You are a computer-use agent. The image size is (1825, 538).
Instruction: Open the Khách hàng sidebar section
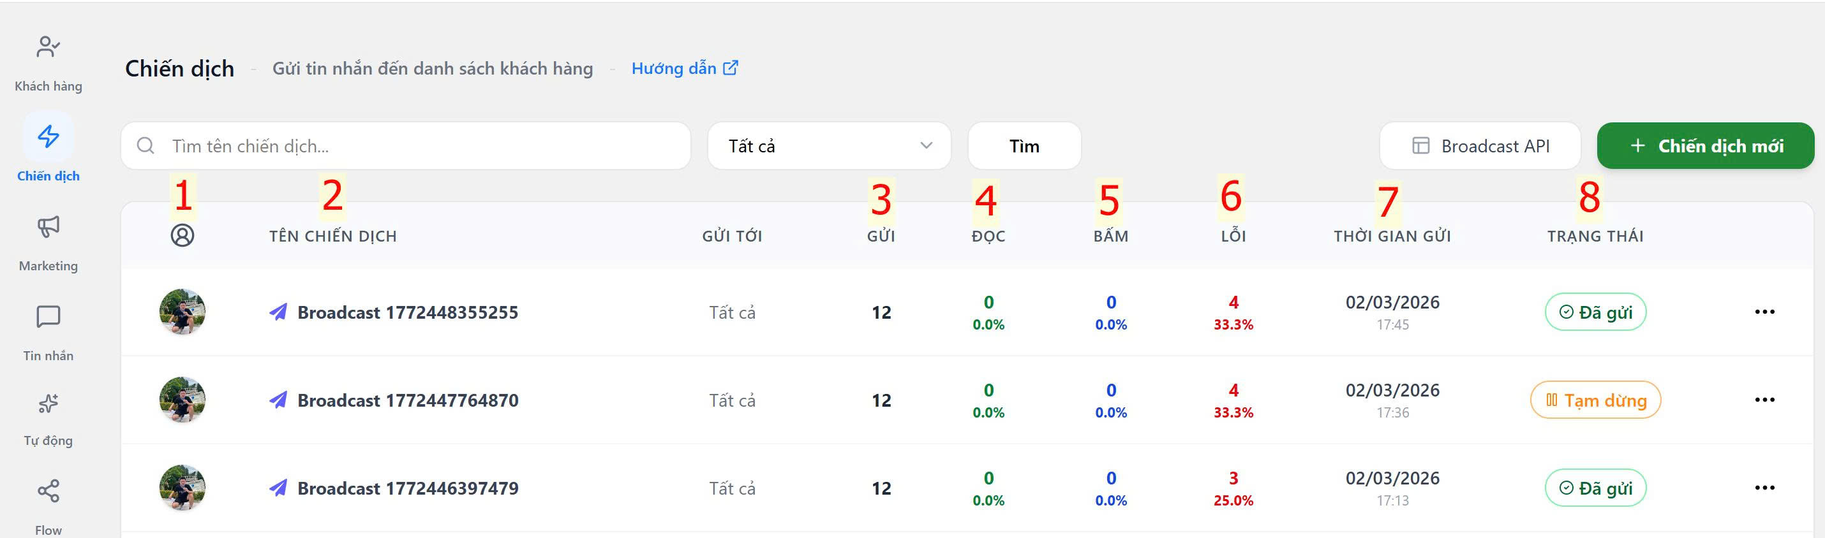[x=48, y=62]
